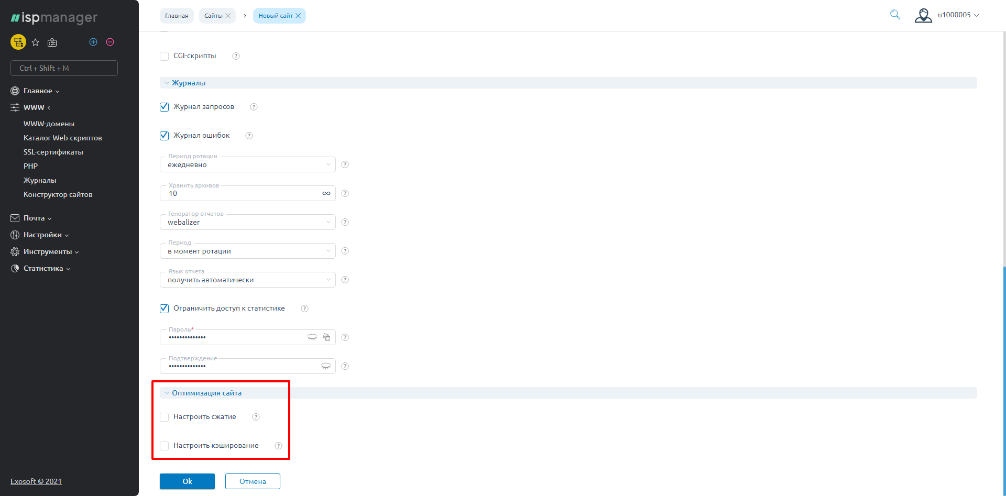Open favorites with the star icon
Viewport: 1006px width, 496px height.
point(36,42)
